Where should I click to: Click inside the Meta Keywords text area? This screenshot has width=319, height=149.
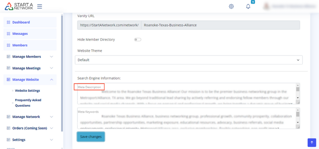click(x=187, y=119)
